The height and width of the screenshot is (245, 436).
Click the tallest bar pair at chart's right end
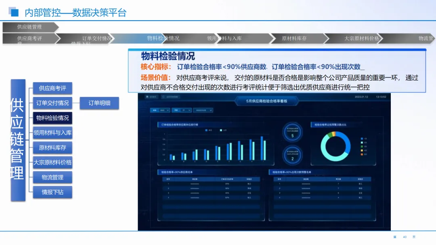coord(263,148)
